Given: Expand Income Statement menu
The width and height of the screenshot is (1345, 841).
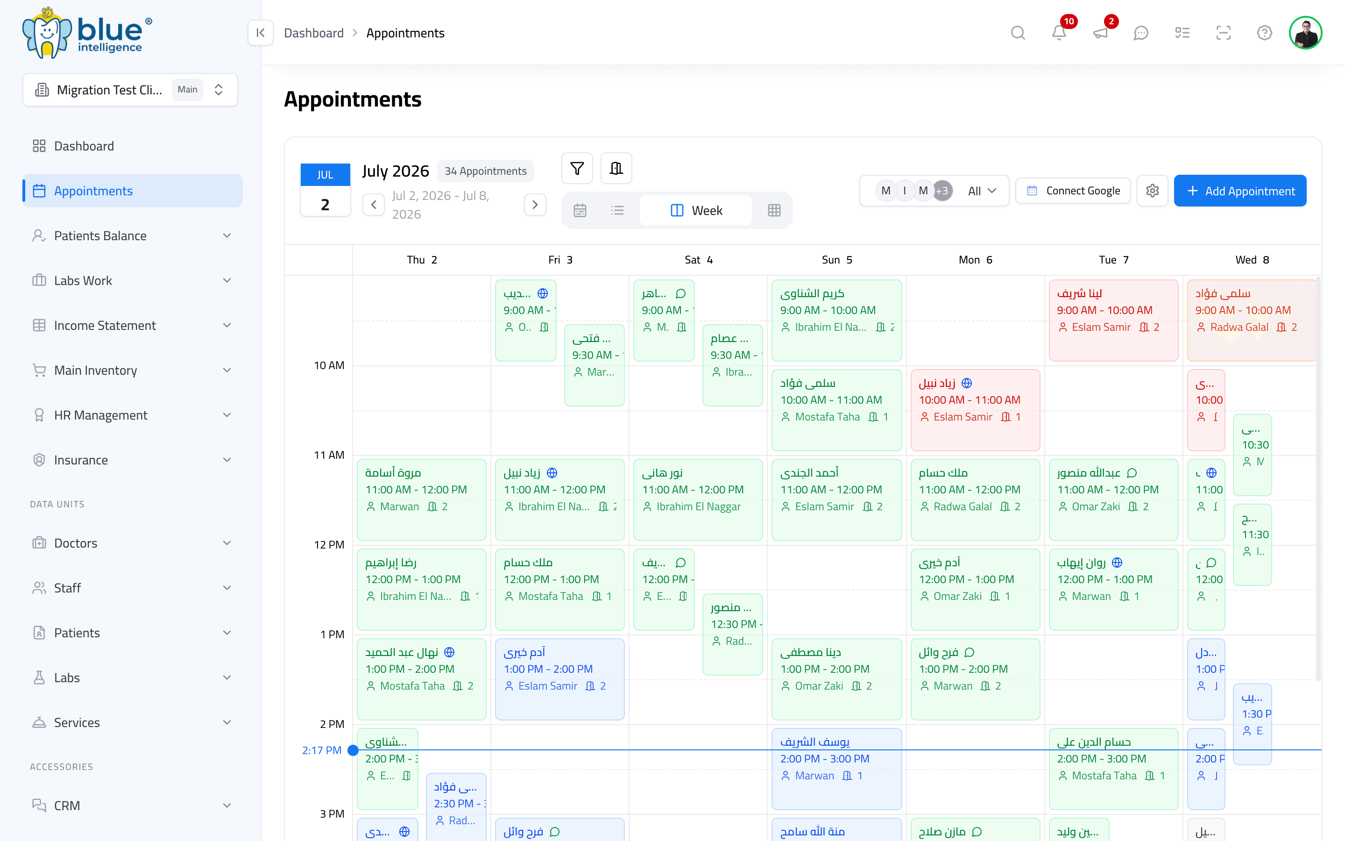Looking at the screenshot, I should (132, 325).
